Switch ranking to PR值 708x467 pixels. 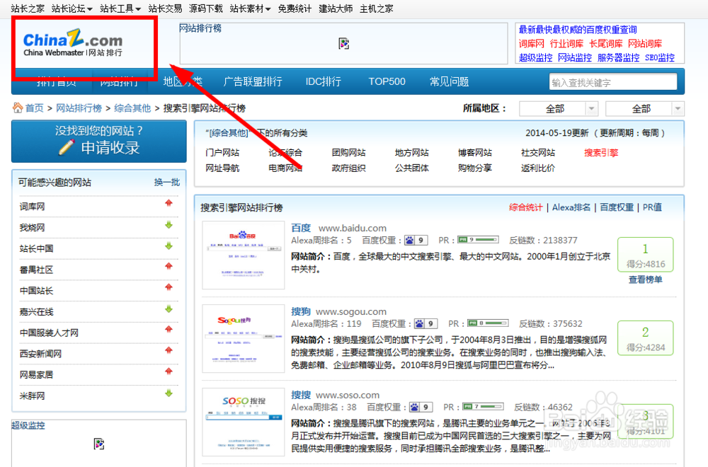point(652,207)
